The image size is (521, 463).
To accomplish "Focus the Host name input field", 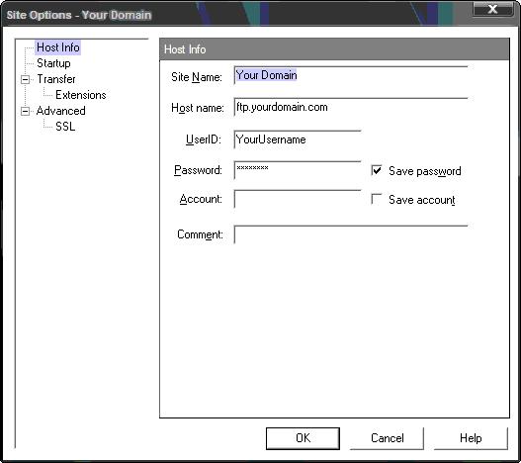I will (351, 107).
